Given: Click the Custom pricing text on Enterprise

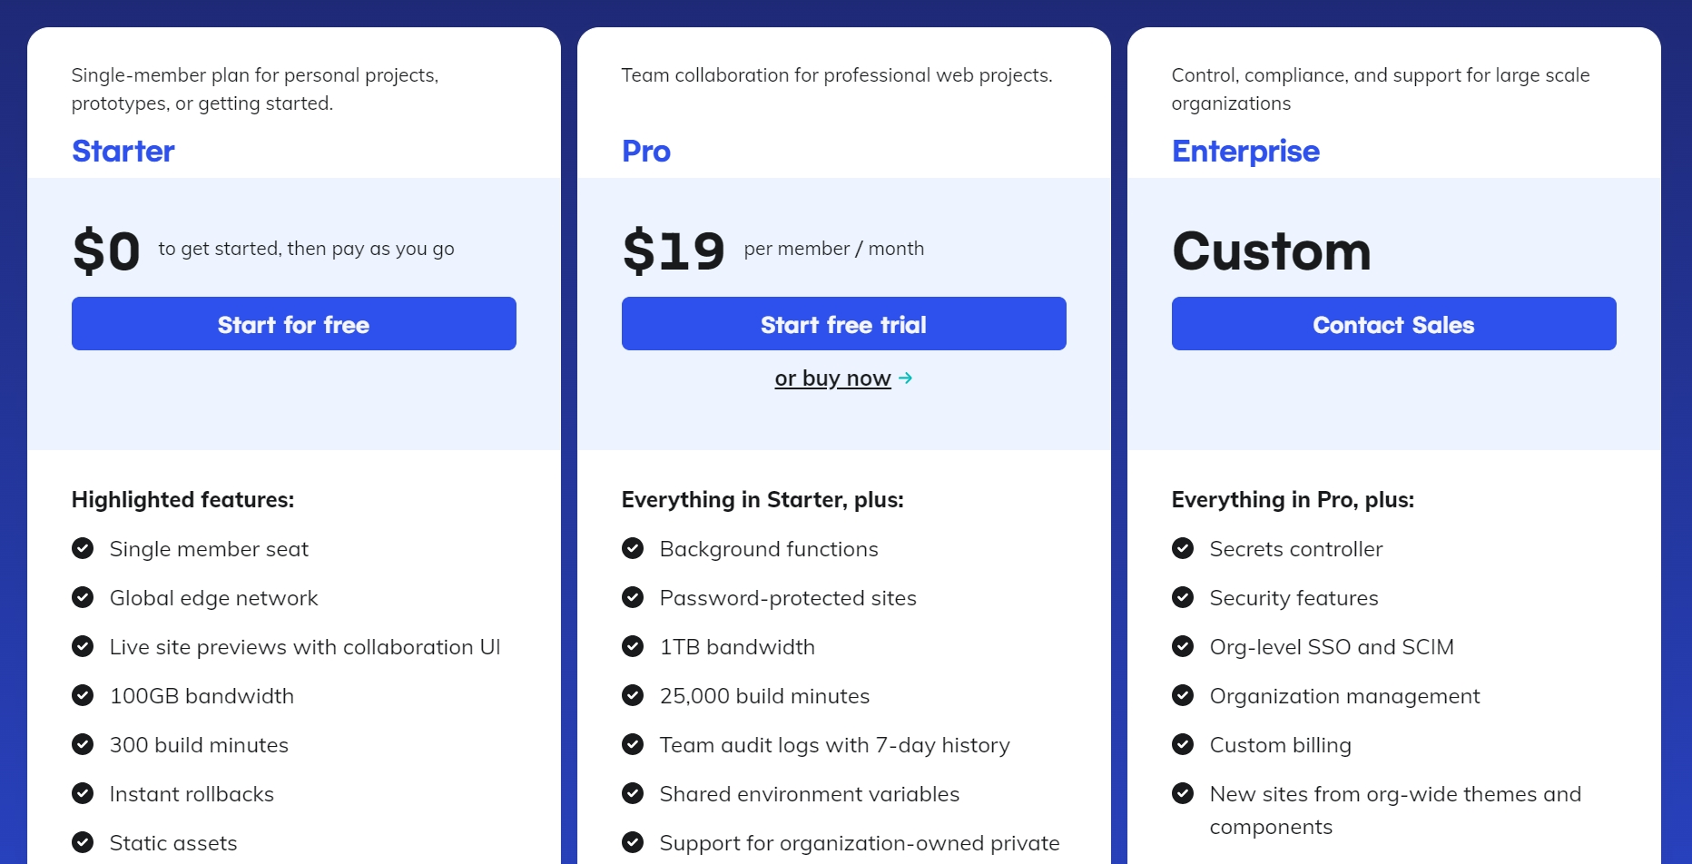Looking at the screenshot, I should coord(1271,251).
